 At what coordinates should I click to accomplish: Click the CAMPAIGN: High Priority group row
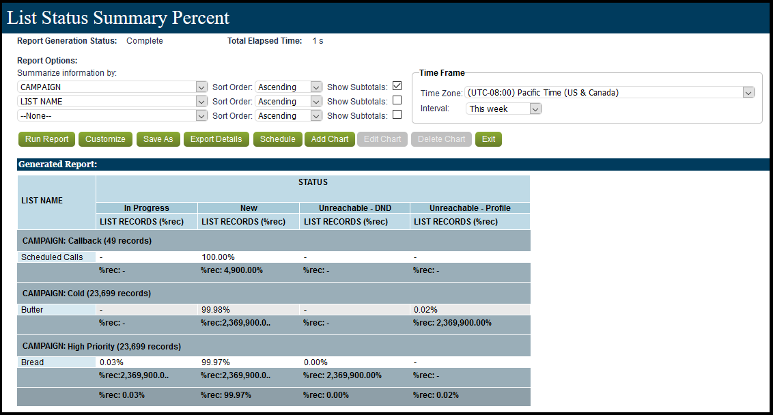[274, 346]
